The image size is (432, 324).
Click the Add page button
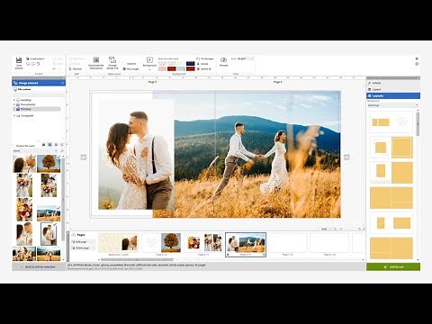(83, 241)
